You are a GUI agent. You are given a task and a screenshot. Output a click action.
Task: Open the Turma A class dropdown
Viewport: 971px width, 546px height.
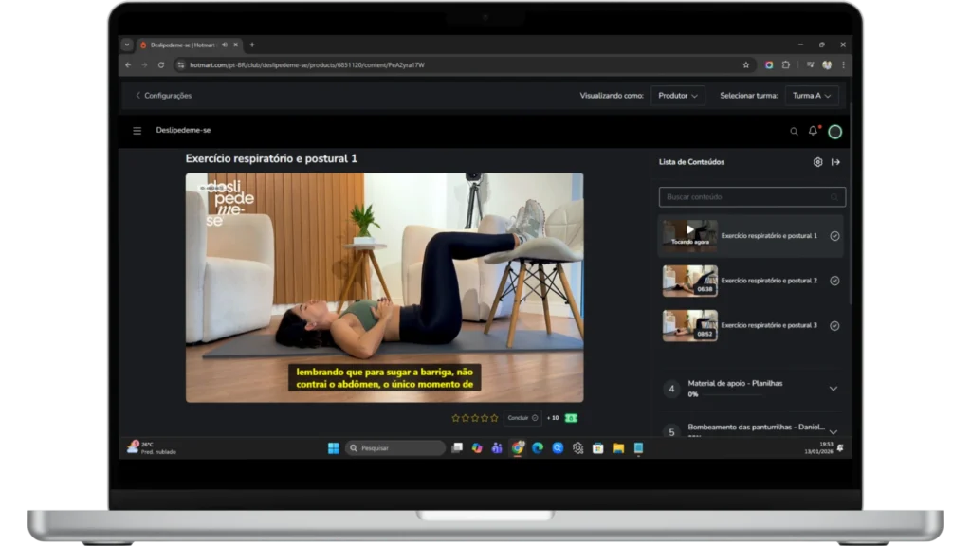click(813, 96)
